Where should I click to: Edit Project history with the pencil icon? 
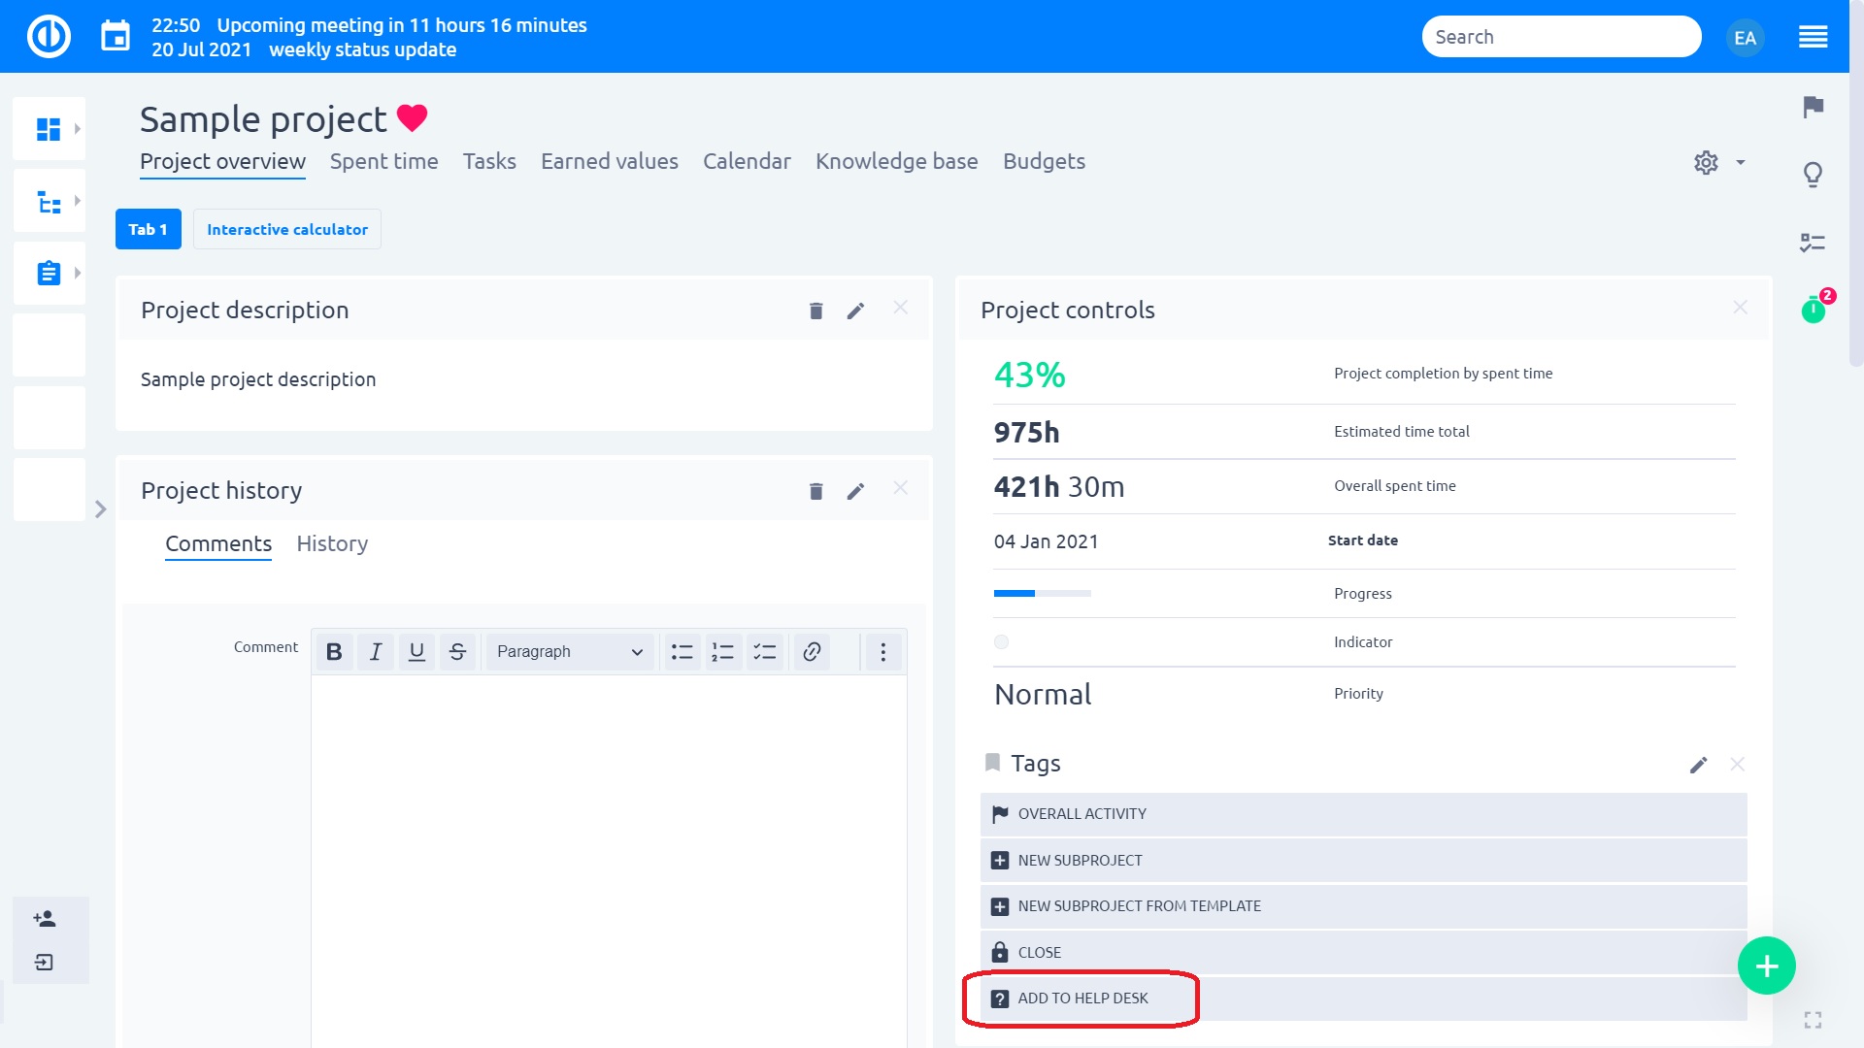[854, 491]
